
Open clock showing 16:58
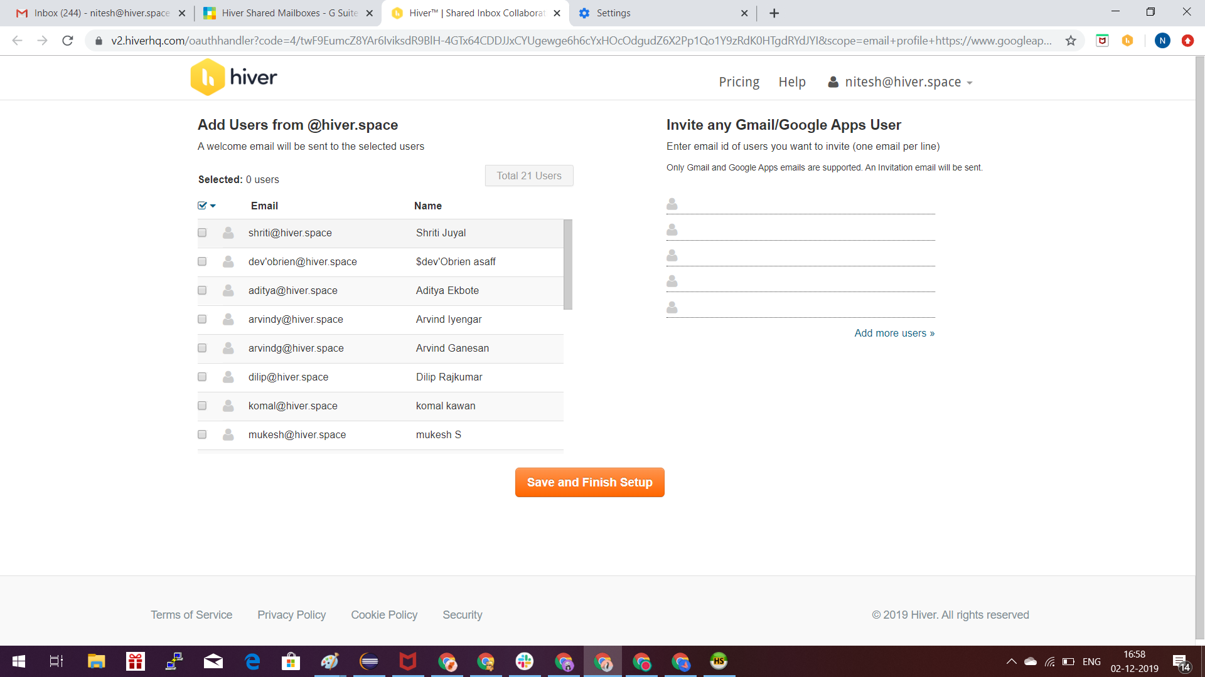(1134, 661)
